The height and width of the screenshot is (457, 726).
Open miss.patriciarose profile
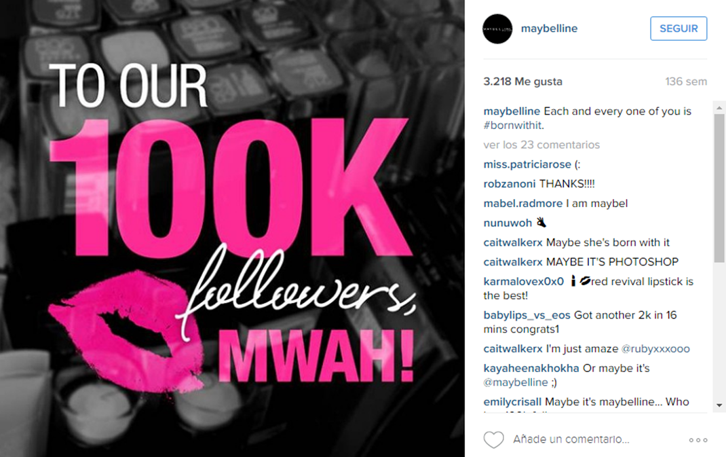point(527,164)
